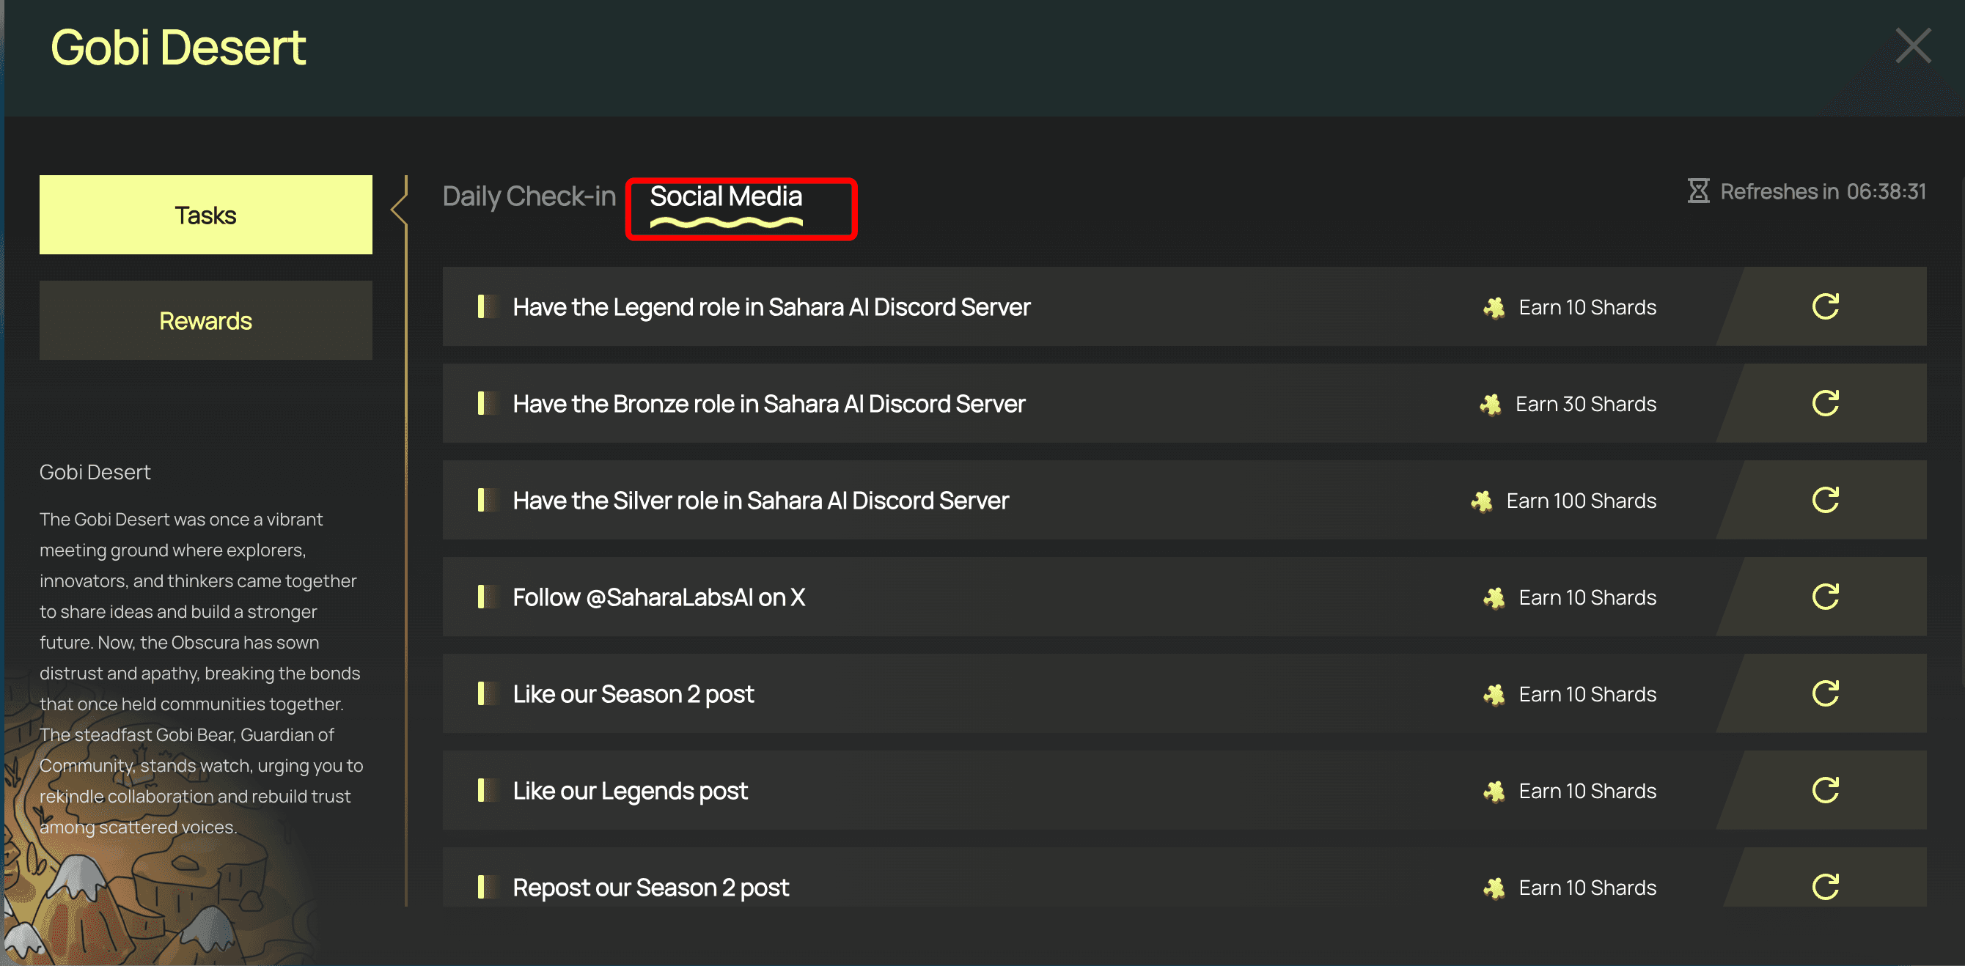Viewport: 1965px width, 966px height.
Task: Open the Like our Season 2 post task
Action: pyautogui.click(x=1184, y=694)
